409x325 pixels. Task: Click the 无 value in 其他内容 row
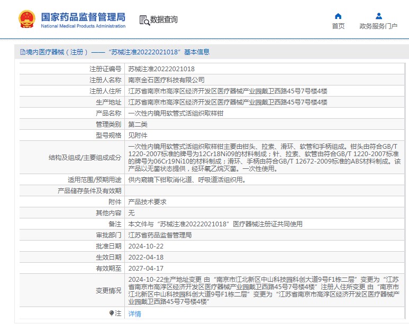tap(131, 213)
